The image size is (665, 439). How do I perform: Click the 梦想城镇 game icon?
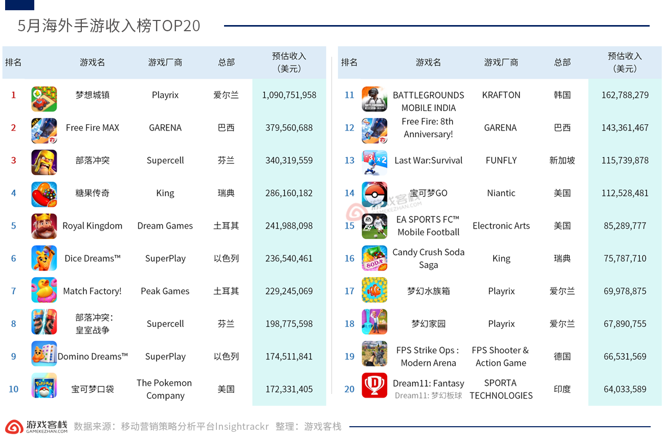[44, 99]
